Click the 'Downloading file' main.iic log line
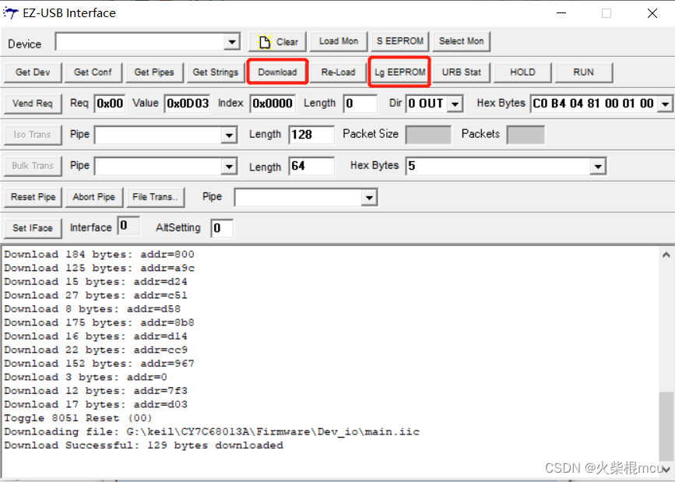The width and height of the screenshot is (675, 482). 212,431
